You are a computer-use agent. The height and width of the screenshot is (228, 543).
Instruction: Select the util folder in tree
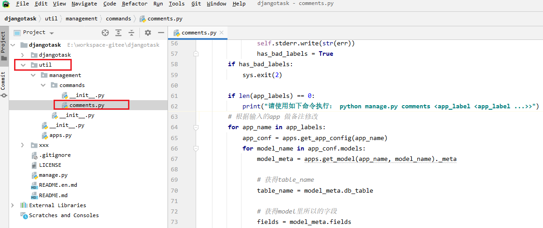[x=45, y=65]
